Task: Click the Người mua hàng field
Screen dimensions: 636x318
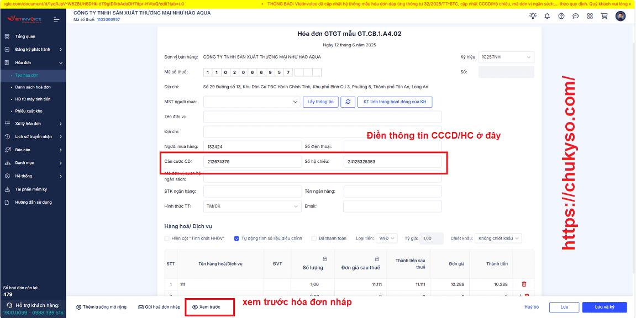Action: pos(253,146)
